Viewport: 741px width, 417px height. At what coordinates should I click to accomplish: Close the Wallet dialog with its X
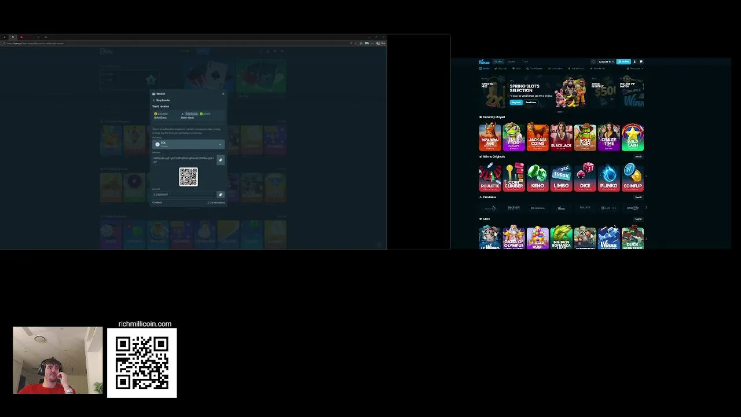point(223,94)
